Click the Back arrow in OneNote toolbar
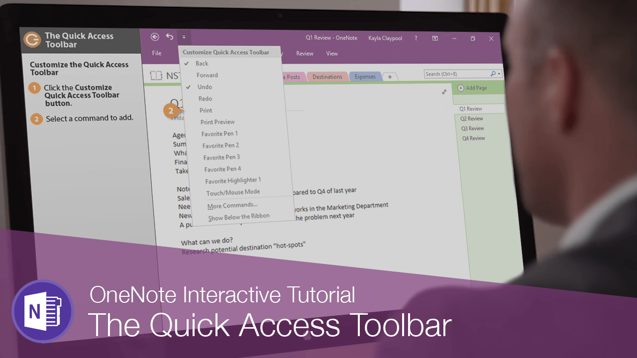Image resolution: width=637 pixels, height=358 pixels. tap(155, 37)
